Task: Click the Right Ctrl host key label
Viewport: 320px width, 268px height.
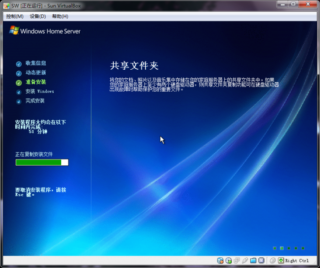Action: [297, 261]
